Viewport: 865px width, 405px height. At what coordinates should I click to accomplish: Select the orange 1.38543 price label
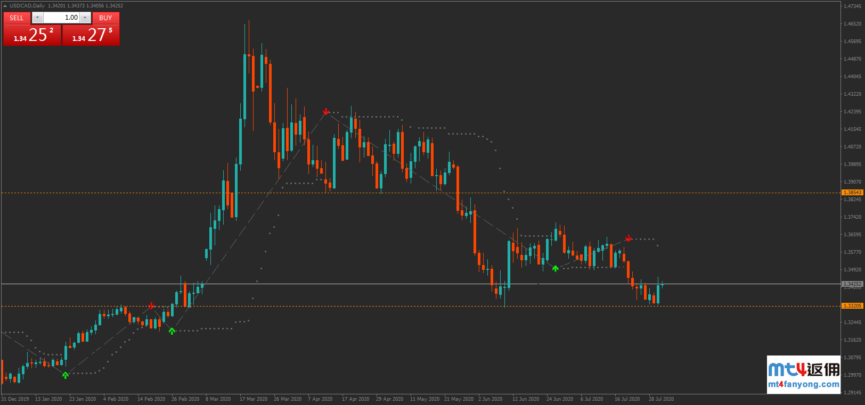(852, 193)
